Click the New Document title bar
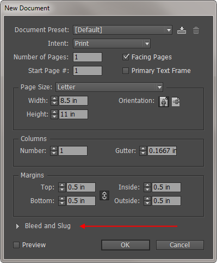The height and width of the screenshot is (263, 217). coord(108,8)
